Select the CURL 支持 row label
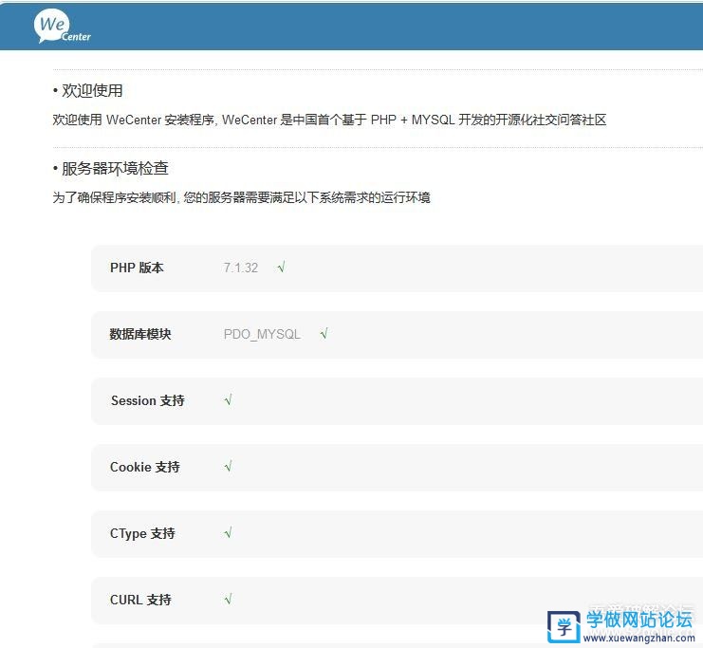This screenshot has height=648, width=703. click(140, 600)
